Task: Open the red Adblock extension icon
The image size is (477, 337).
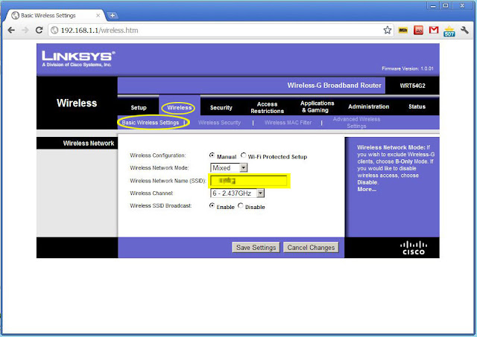Action: (419, 30)
